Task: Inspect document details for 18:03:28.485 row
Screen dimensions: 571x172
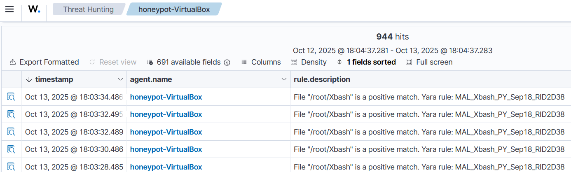Action: pyautogui.click(x=11, y=166)
